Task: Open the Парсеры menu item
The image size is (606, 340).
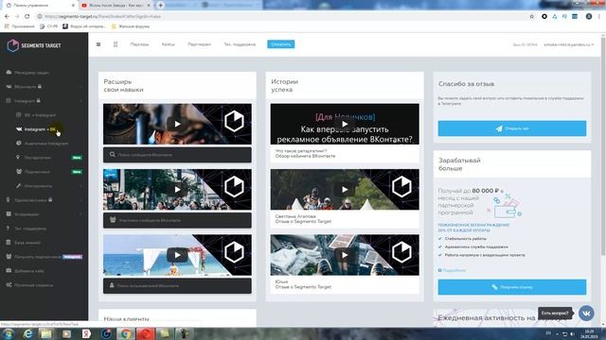Action: (x=139, y=44)
